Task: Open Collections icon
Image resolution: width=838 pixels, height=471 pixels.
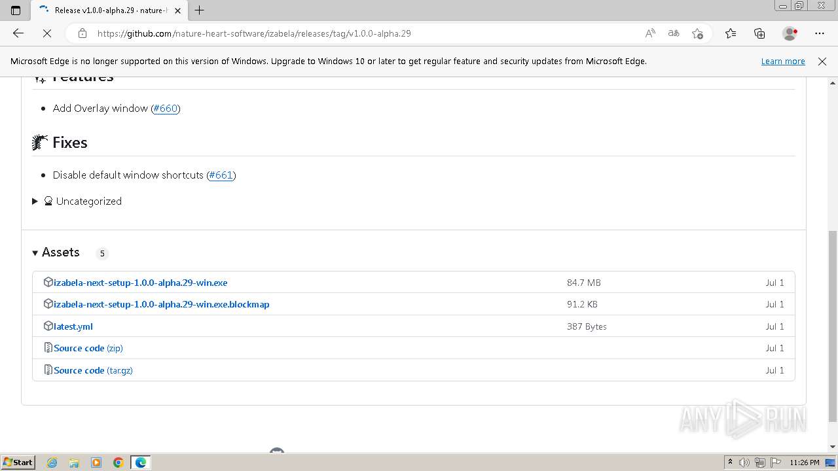Action: (x=759, y=33)
